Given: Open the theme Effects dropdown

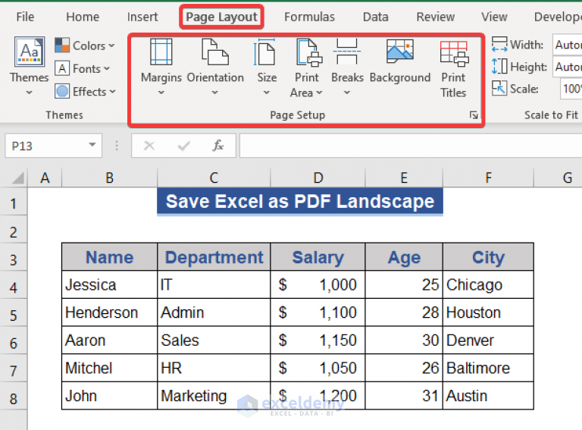Looking at the screenshot, I should [x=86, y=91].
